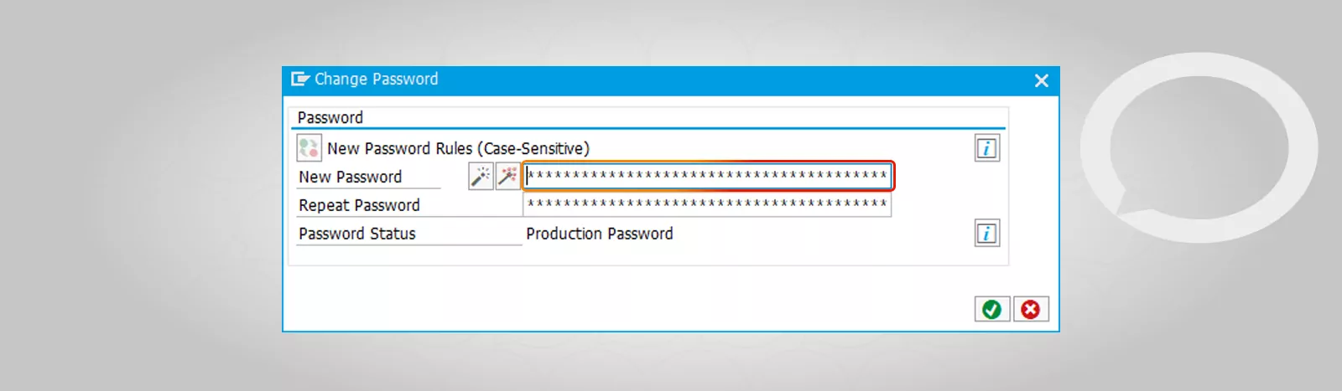Image resolution: width=1342 pixels, height=391 pixels.
Task: Click the Password group box header
Action: coord(330,118)
